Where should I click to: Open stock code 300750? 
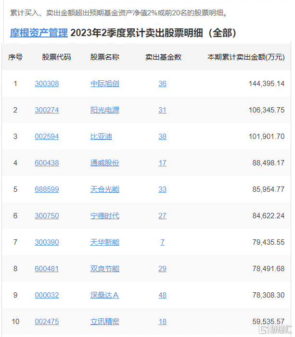point(47,216)
